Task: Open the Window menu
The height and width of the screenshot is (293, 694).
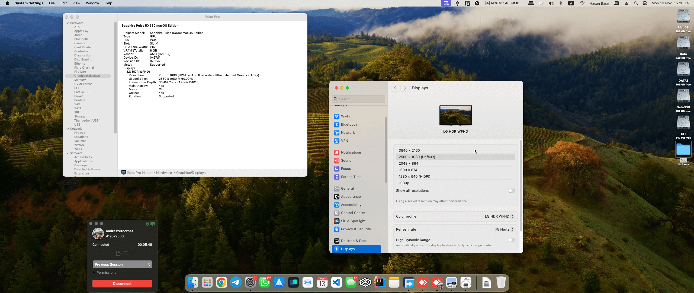Action: point(92,3)
